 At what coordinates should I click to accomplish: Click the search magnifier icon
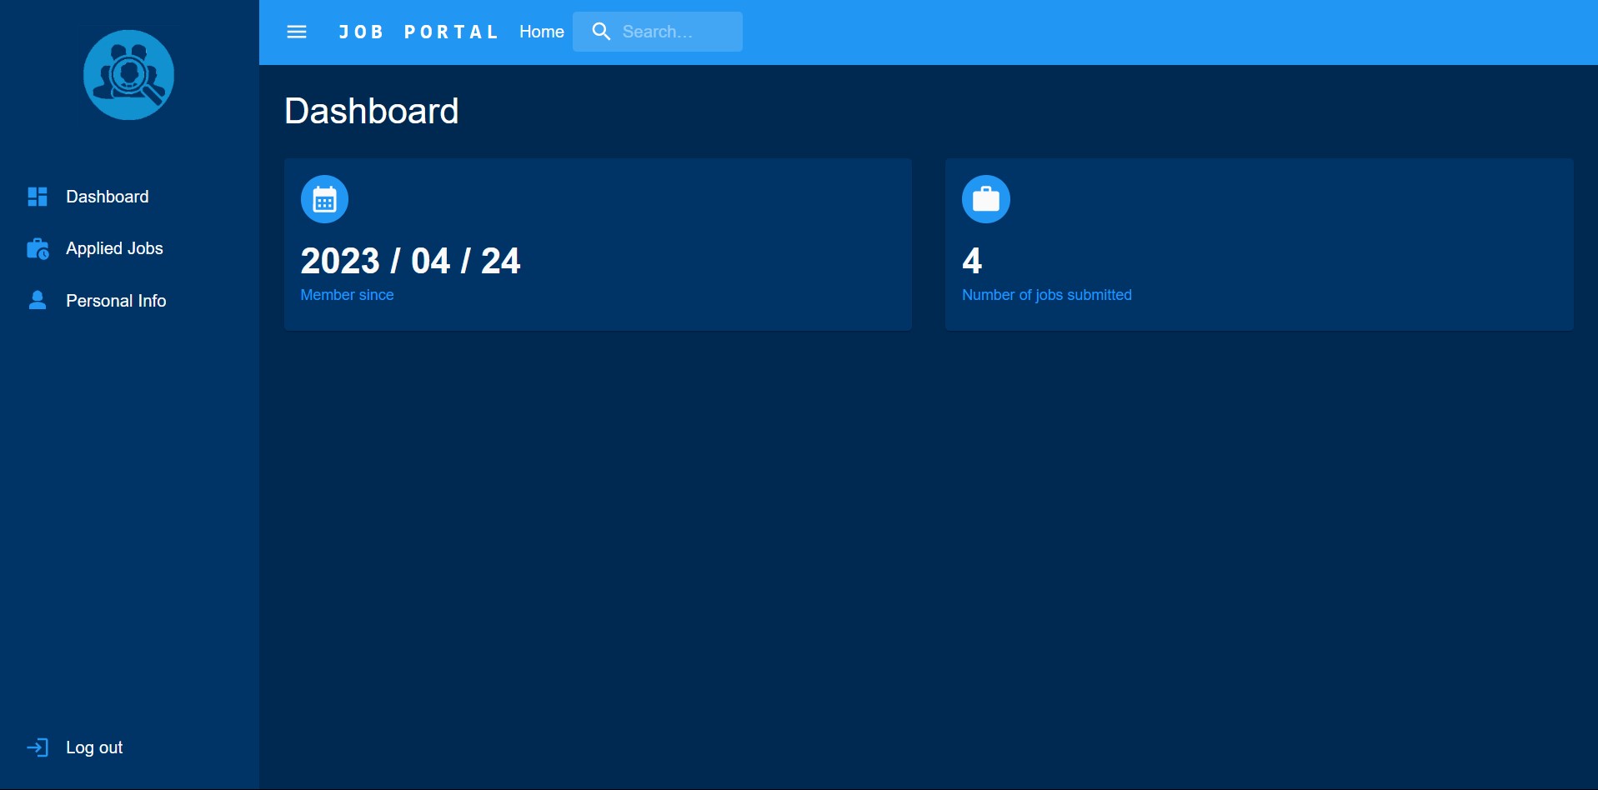[x=602, y=32]
